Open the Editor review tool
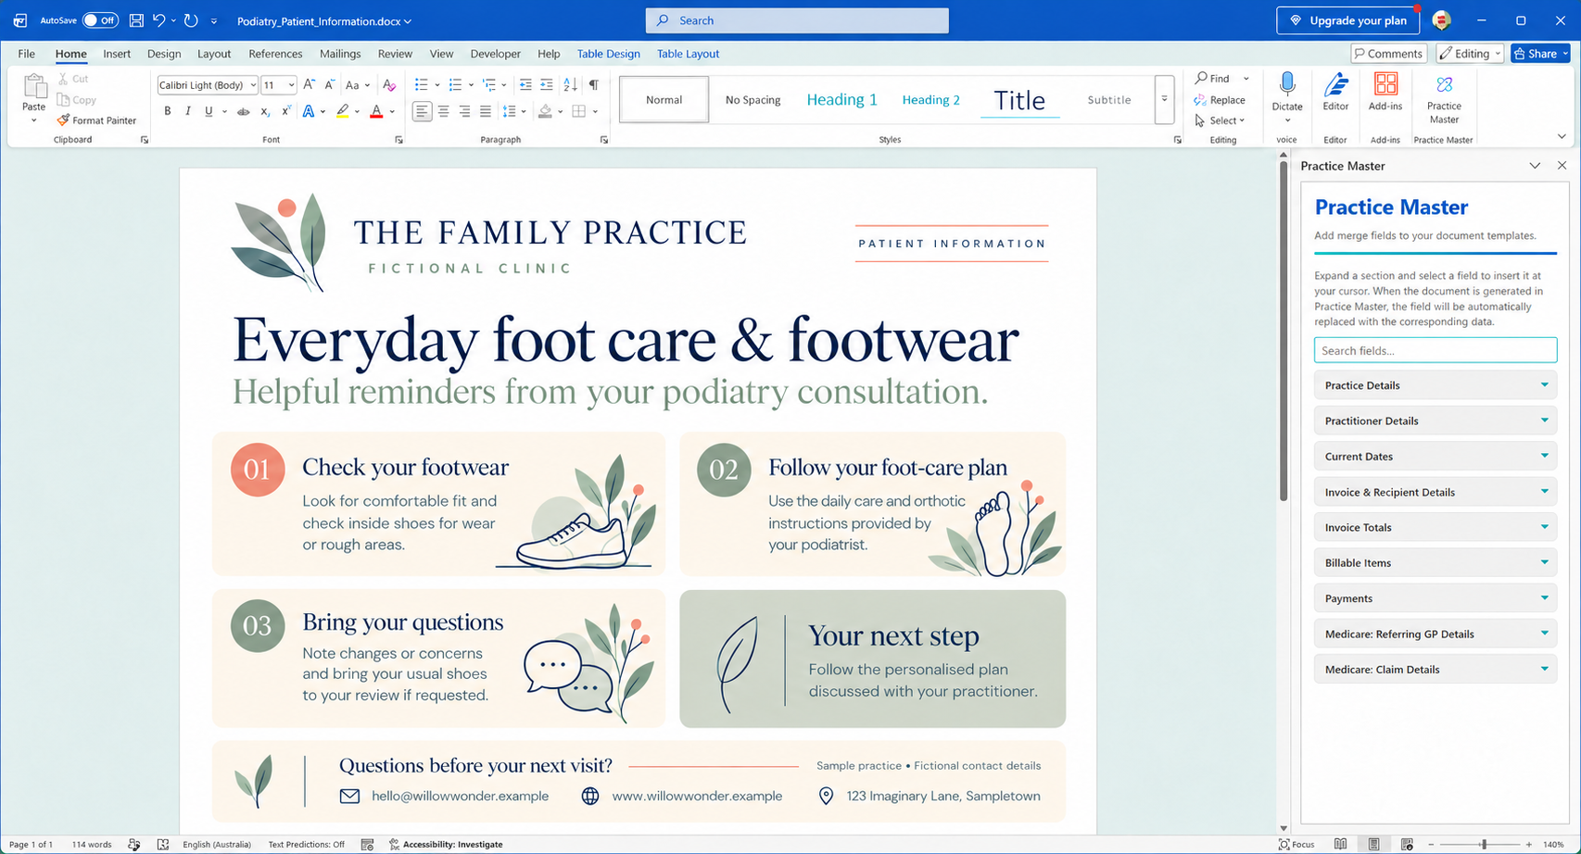This screenshot has height=854, width=1581. [1335, 92]
